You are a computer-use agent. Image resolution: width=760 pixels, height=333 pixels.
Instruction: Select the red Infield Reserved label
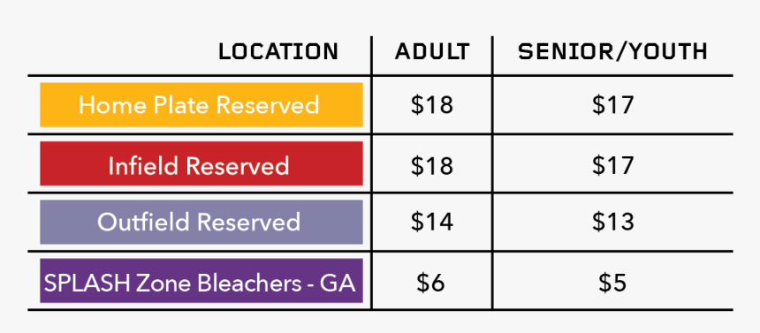201,163
